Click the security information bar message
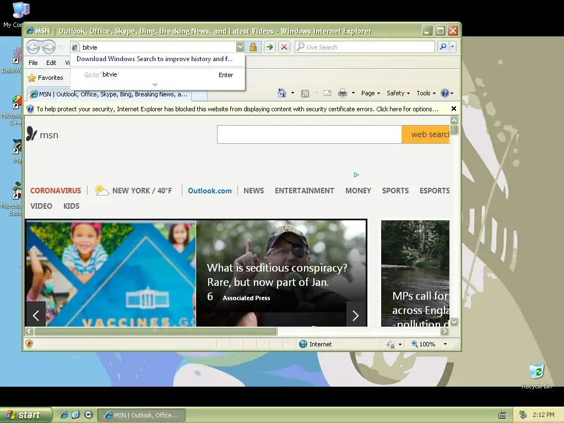The image size is (564, 423). 237,109
